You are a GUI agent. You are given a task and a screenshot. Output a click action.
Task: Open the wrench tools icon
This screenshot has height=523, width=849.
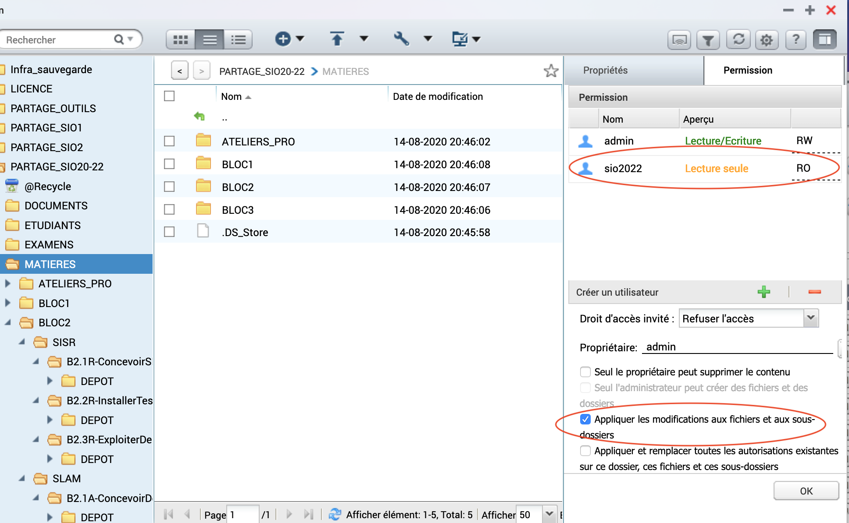pos(401,39)
